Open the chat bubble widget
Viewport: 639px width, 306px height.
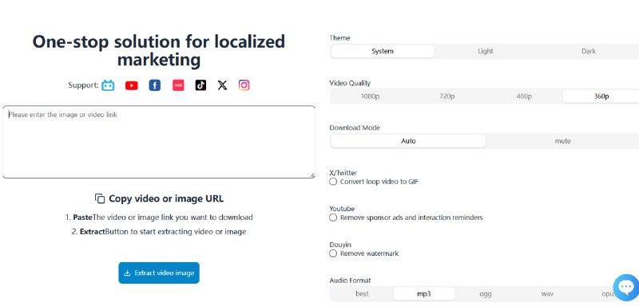[625, 288]
